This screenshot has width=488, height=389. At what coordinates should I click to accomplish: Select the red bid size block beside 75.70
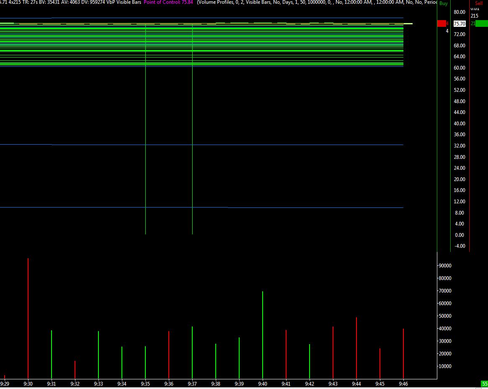(442, 23)
